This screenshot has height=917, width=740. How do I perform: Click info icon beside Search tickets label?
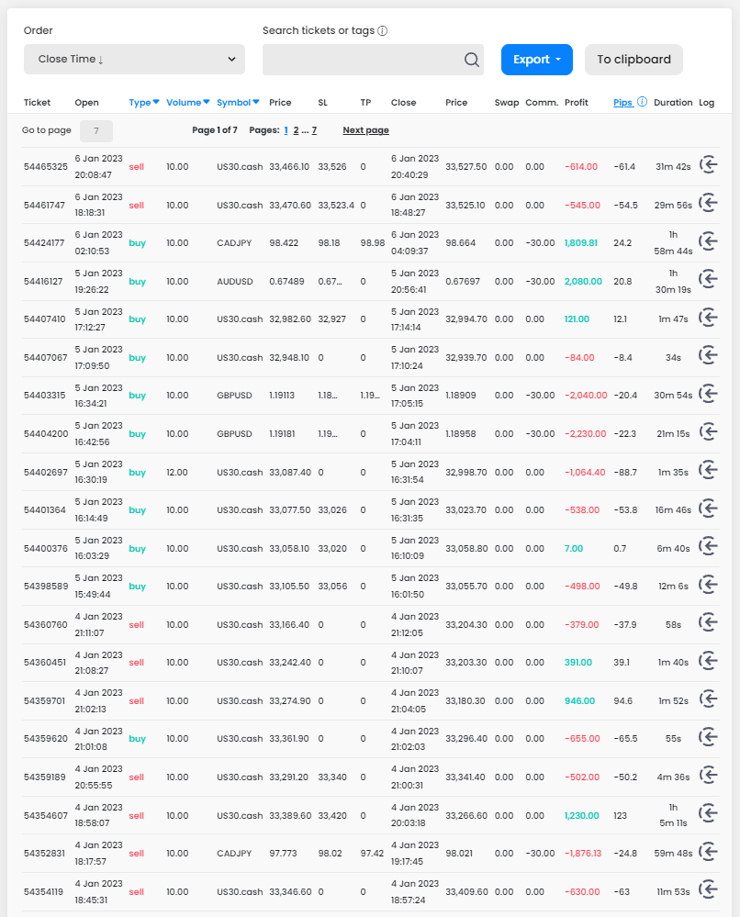point(383,30)
